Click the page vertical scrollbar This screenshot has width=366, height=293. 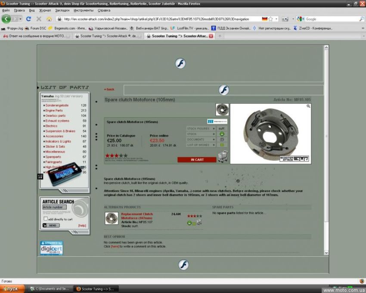(326, 136)
